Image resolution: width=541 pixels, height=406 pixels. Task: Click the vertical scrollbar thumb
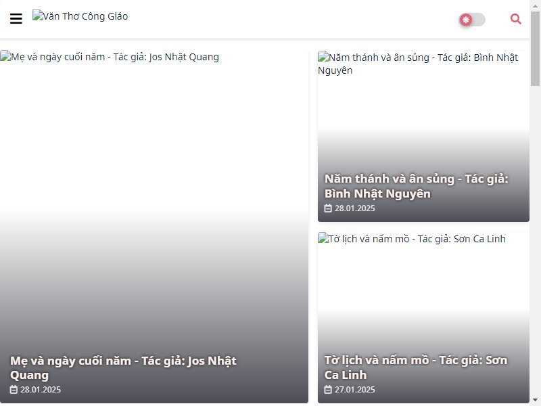tap(535, 49)
